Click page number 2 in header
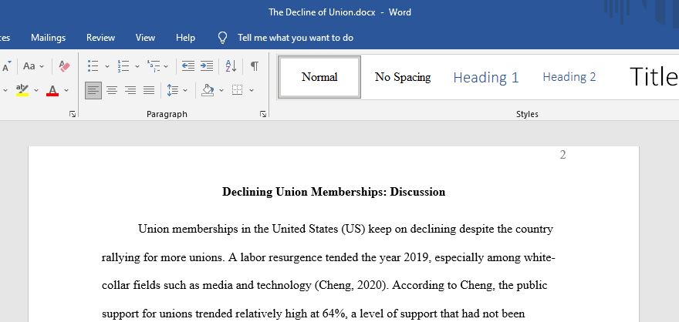The height and width of the screenshot is (322, 679). tap(562, 155)
